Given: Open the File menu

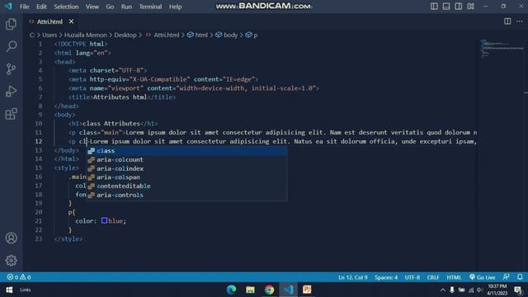Looking at the screenshot, I should pyautogui.click(x=24, y=7).
